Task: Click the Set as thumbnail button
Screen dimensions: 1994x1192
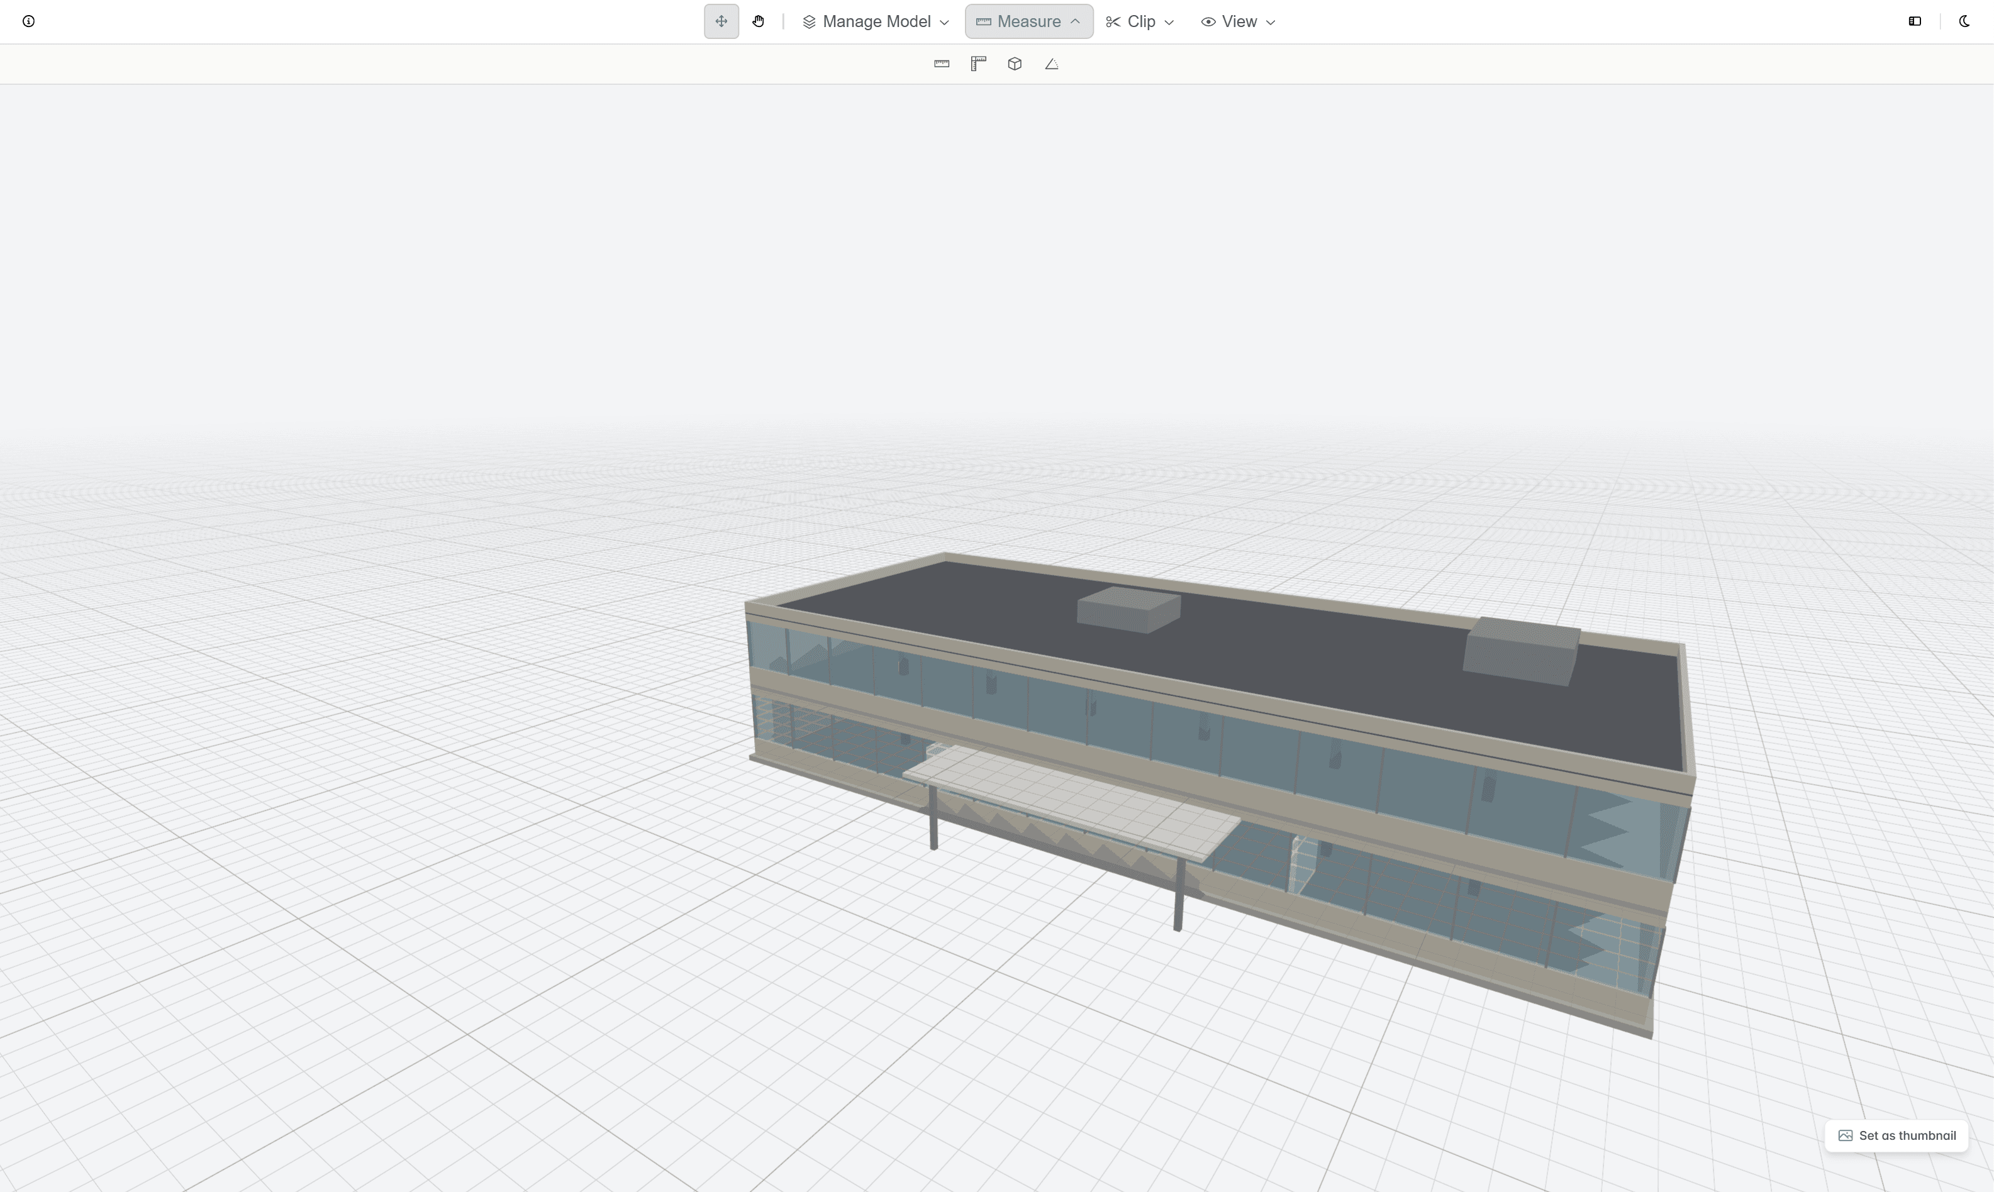Action: click(1896, 1136)
